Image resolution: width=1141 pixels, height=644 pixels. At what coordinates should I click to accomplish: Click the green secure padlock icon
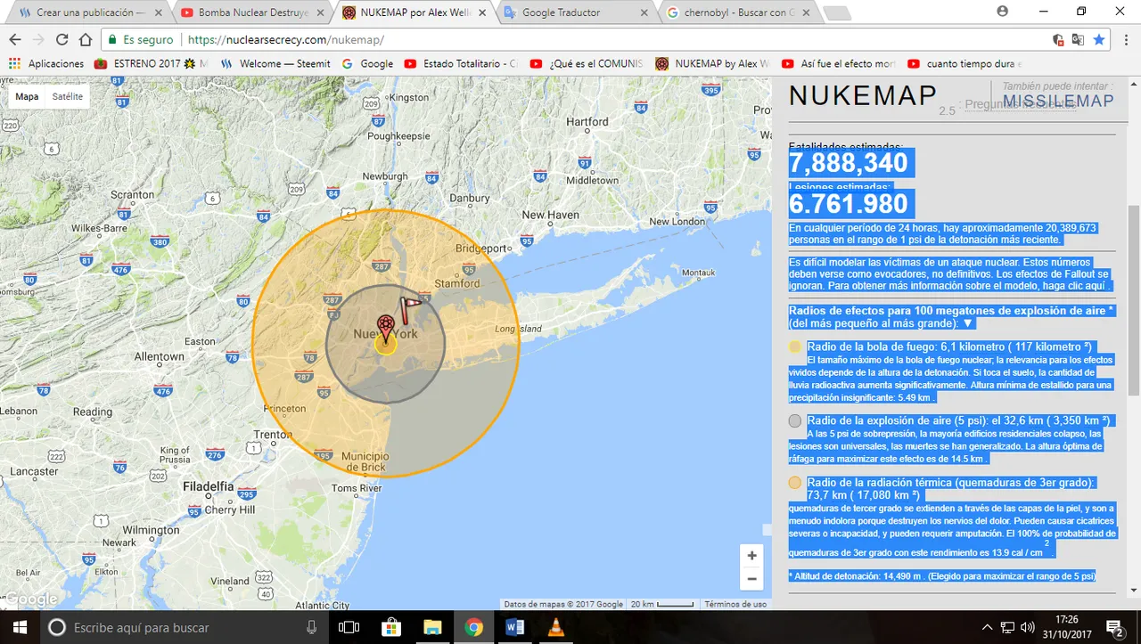111,40
